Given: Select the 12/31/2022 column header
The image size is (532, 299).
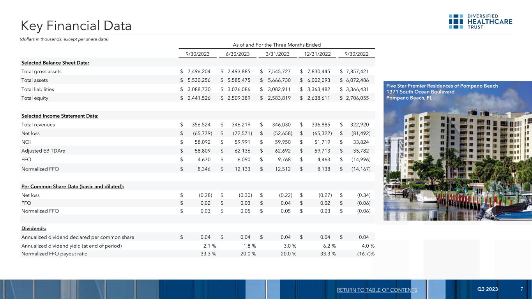Looking at the screenshot, I should (316, 54).
